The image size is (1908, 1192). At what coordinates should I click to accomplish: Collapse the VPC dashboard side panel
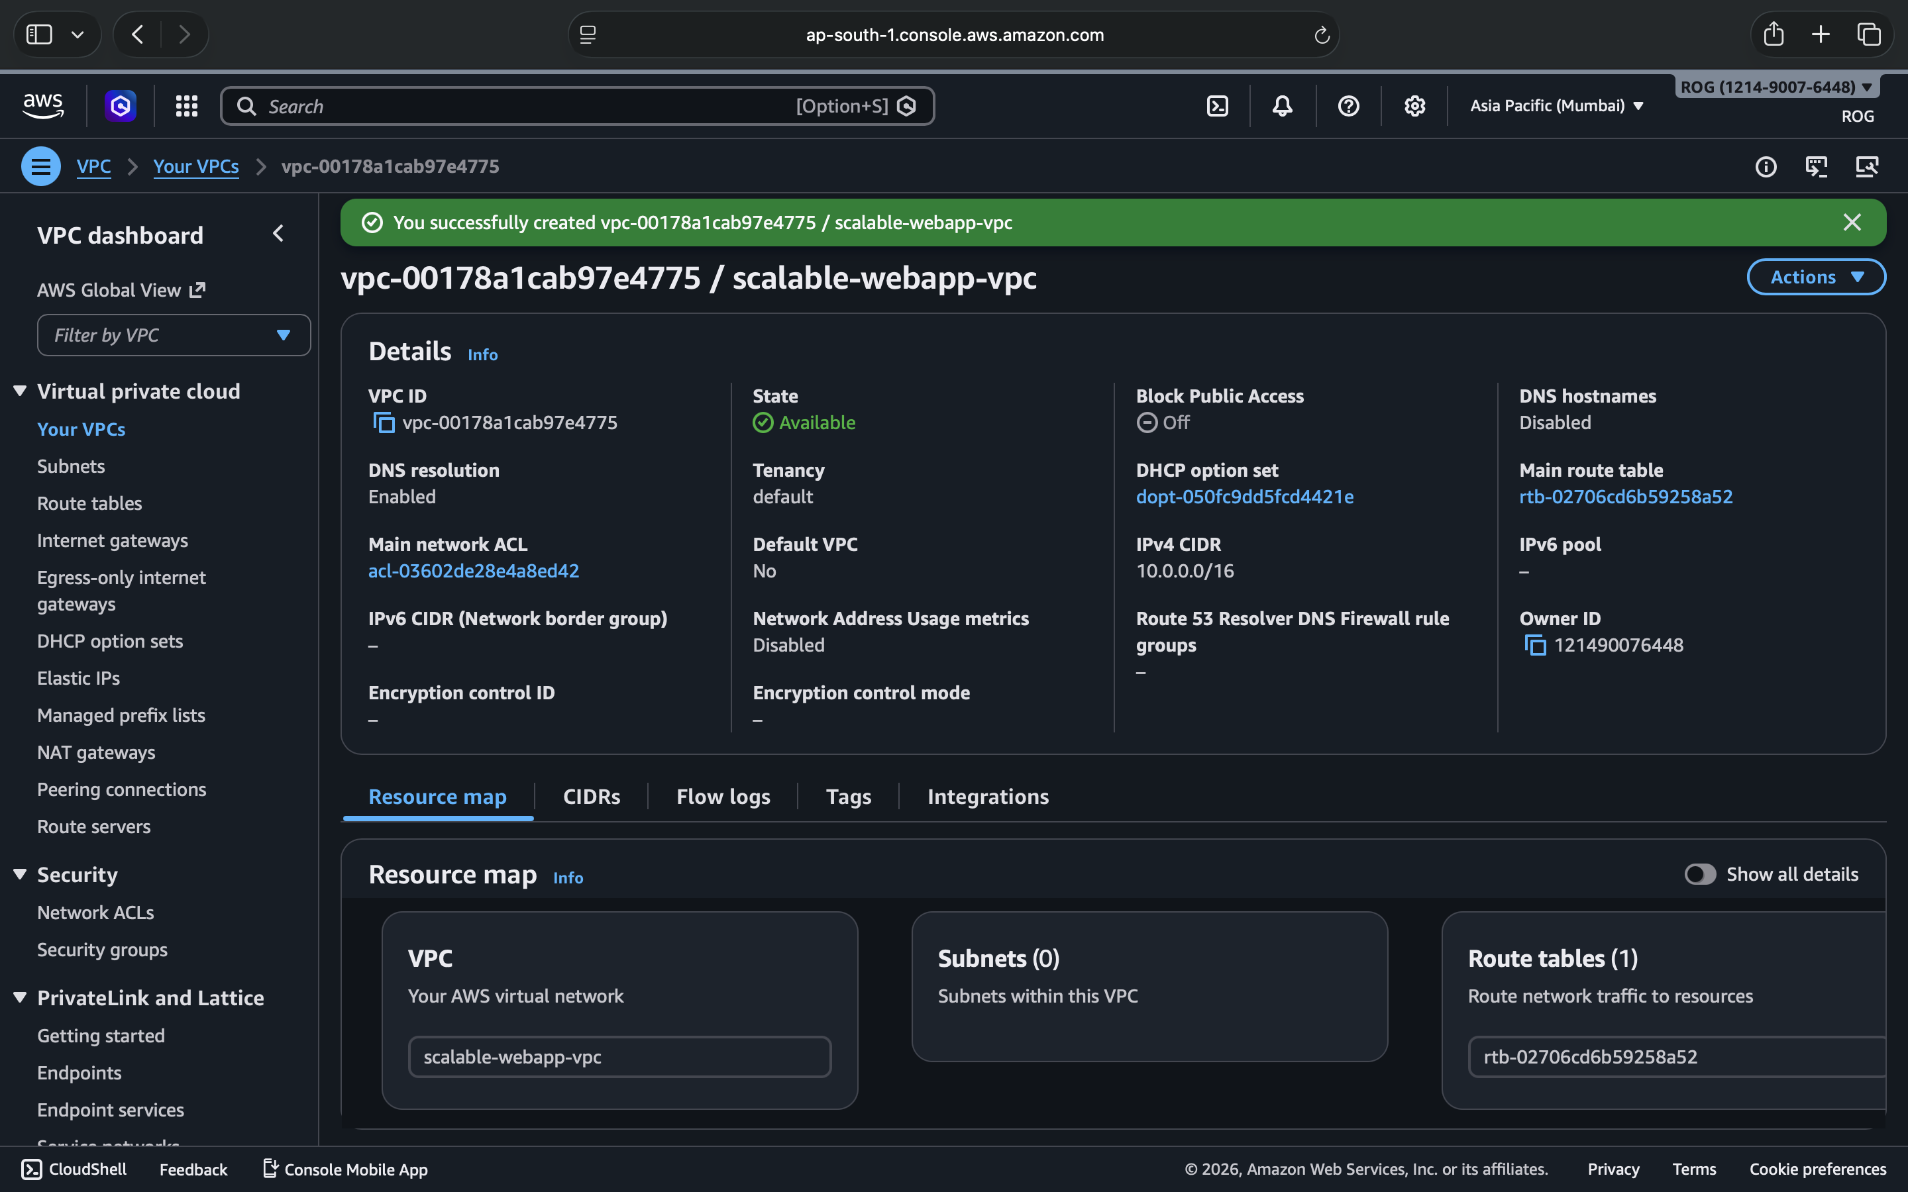point(278,234)
